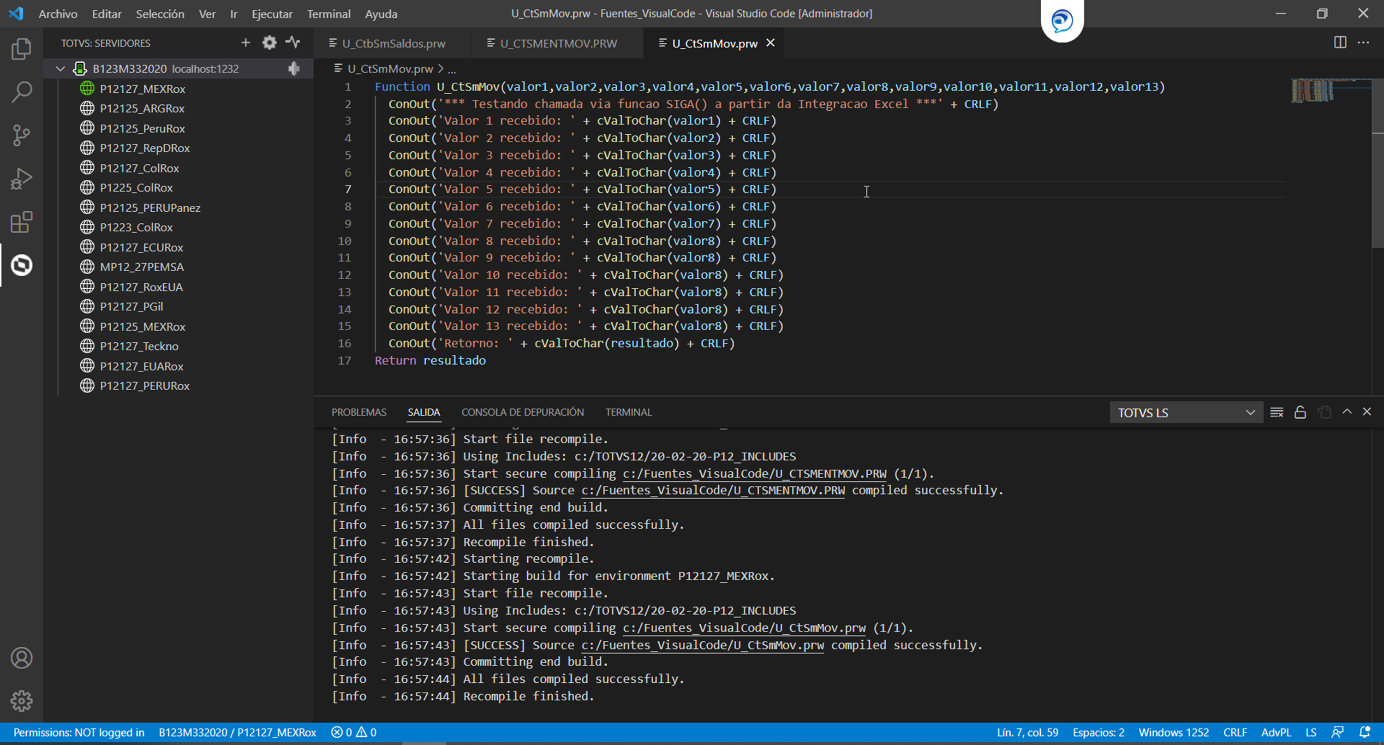Open the Ir menu
Image resolution: width=1384 pixels, height=745 pixels.
[x=234, y=13]
